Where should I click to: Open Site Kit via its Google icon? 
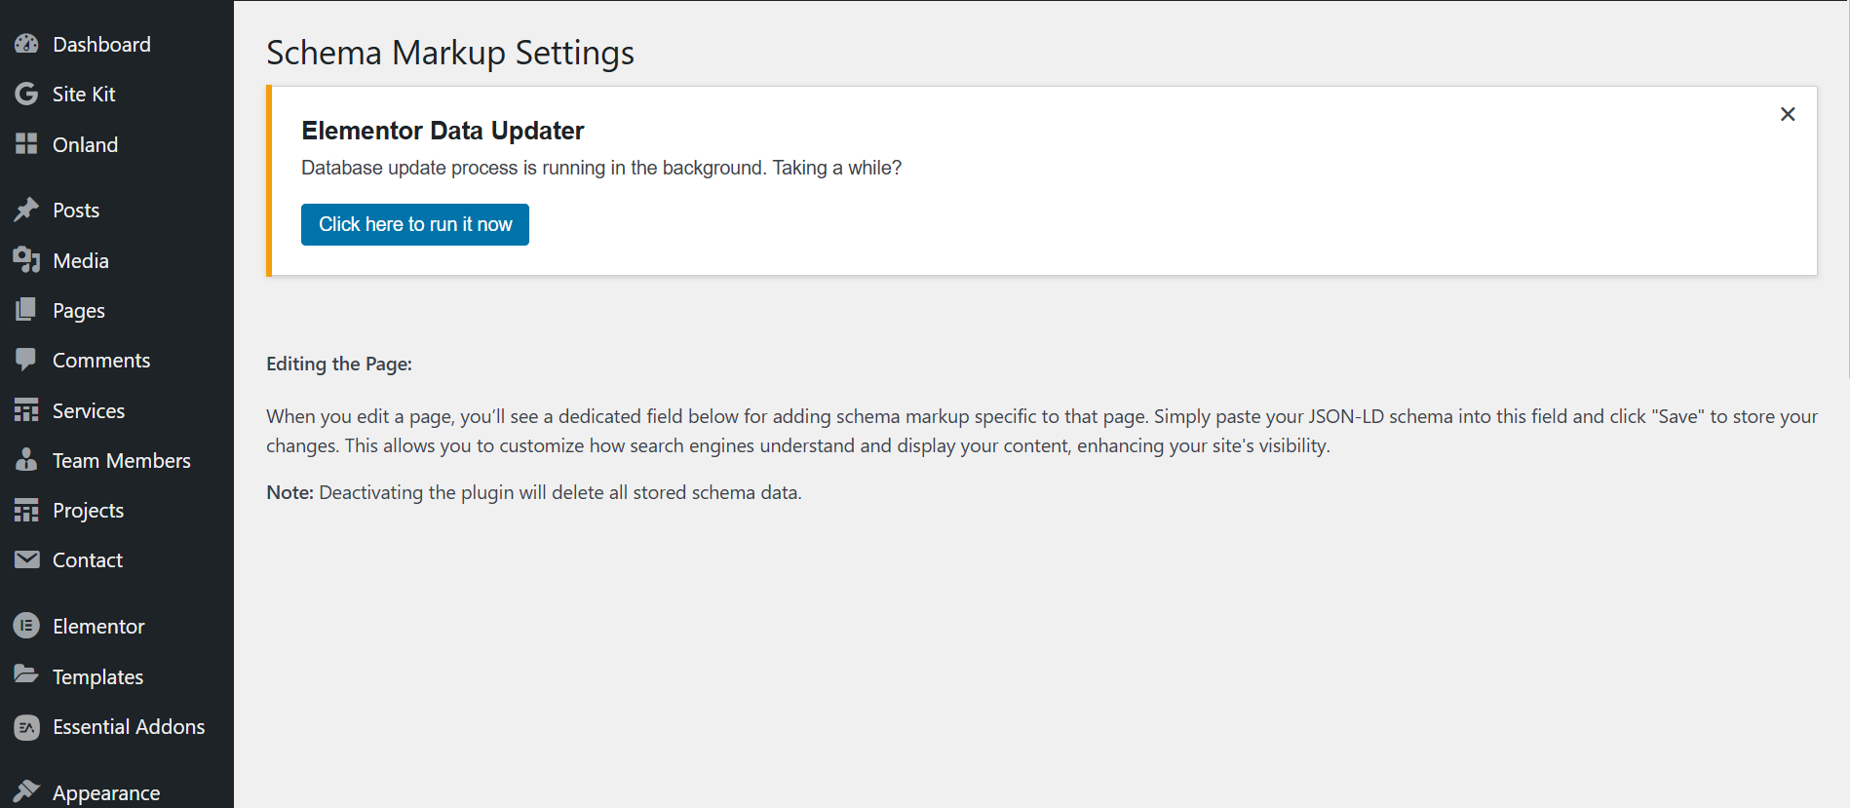pyautogui.click(x=26, y=94)
